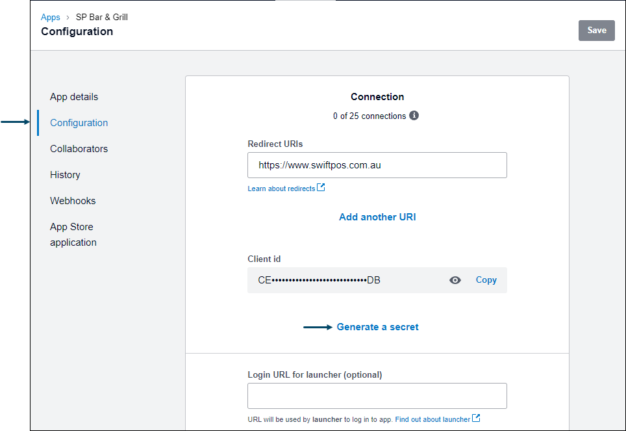Click Generate a secret
Screen dimensions: 626x431
click(378, 327)
